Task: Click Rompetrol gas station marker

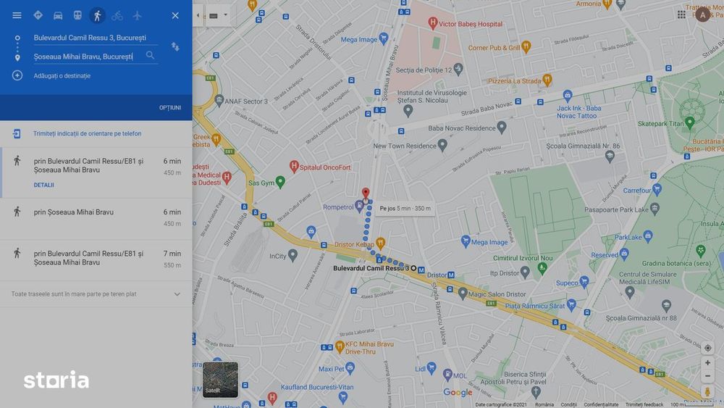Action: click(359, 206)
